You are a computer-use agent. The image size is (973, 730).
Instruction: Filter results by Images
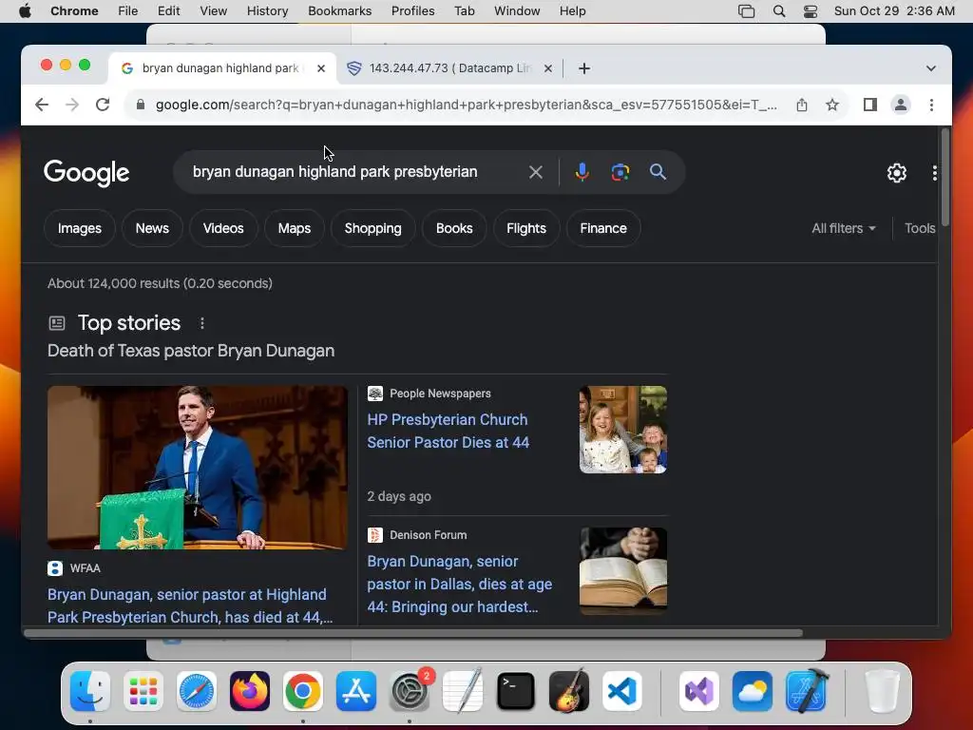click(x=80, y=228)
